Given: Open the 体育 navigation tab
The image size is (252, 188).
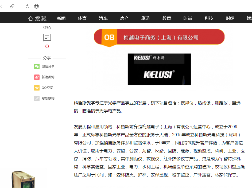Looking at the screenshot, I should click(x=82, y=18).
